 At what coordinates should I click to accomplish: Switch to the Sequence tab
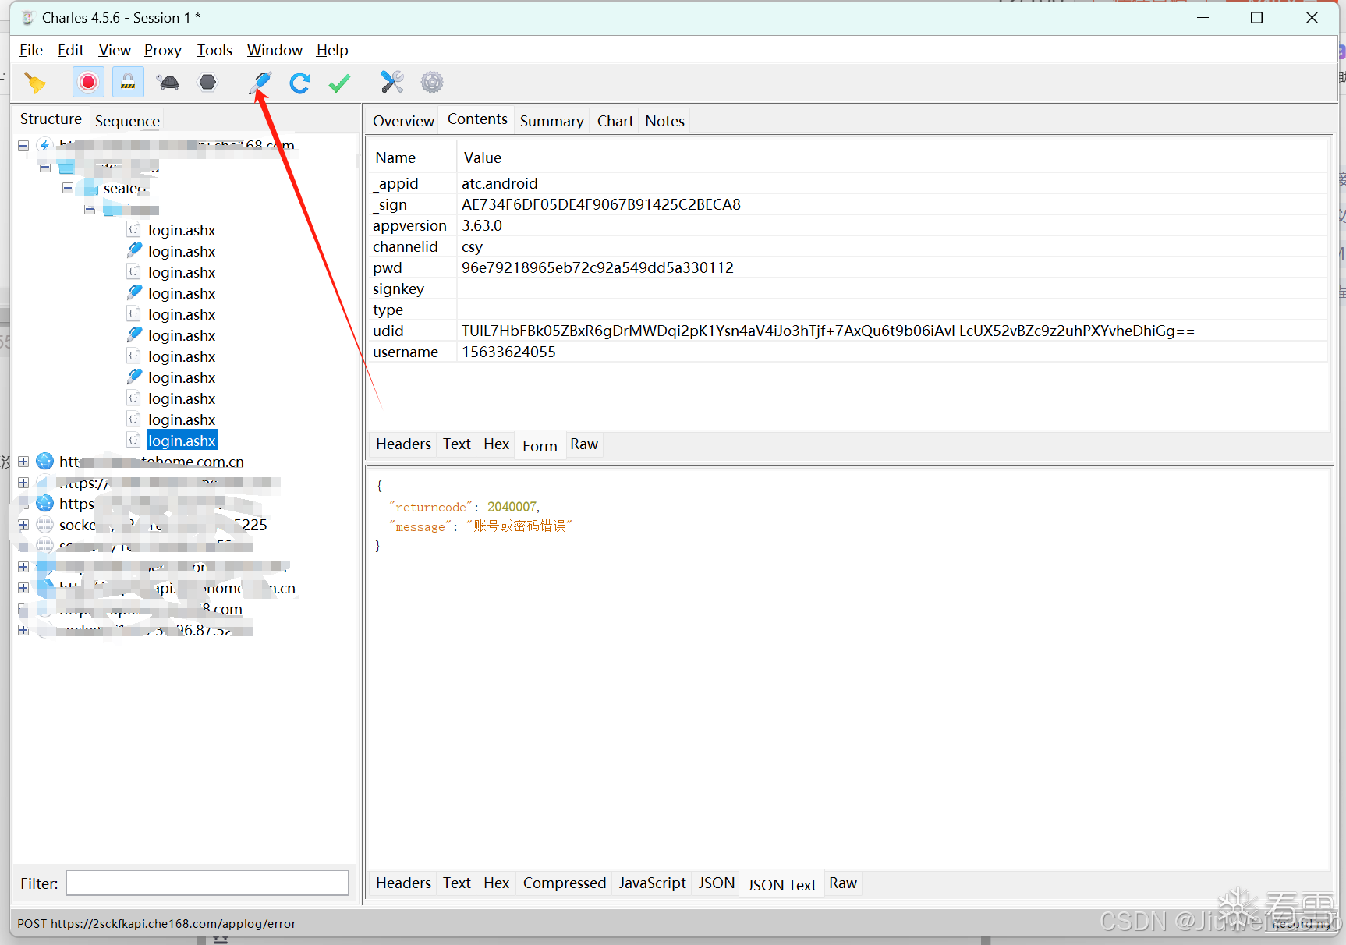[x=127, y=121]
